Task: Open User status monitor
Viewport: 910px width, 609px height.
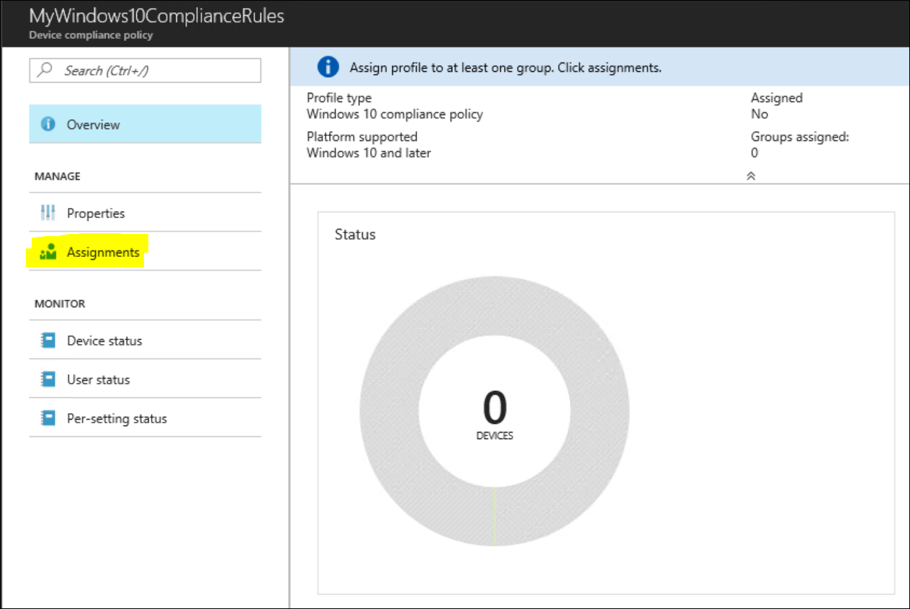Action: pos(145,379)
